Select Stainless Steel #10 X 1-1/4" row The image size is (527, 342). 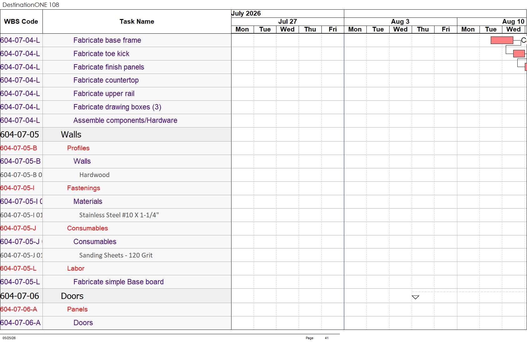(x=116, y=215)
